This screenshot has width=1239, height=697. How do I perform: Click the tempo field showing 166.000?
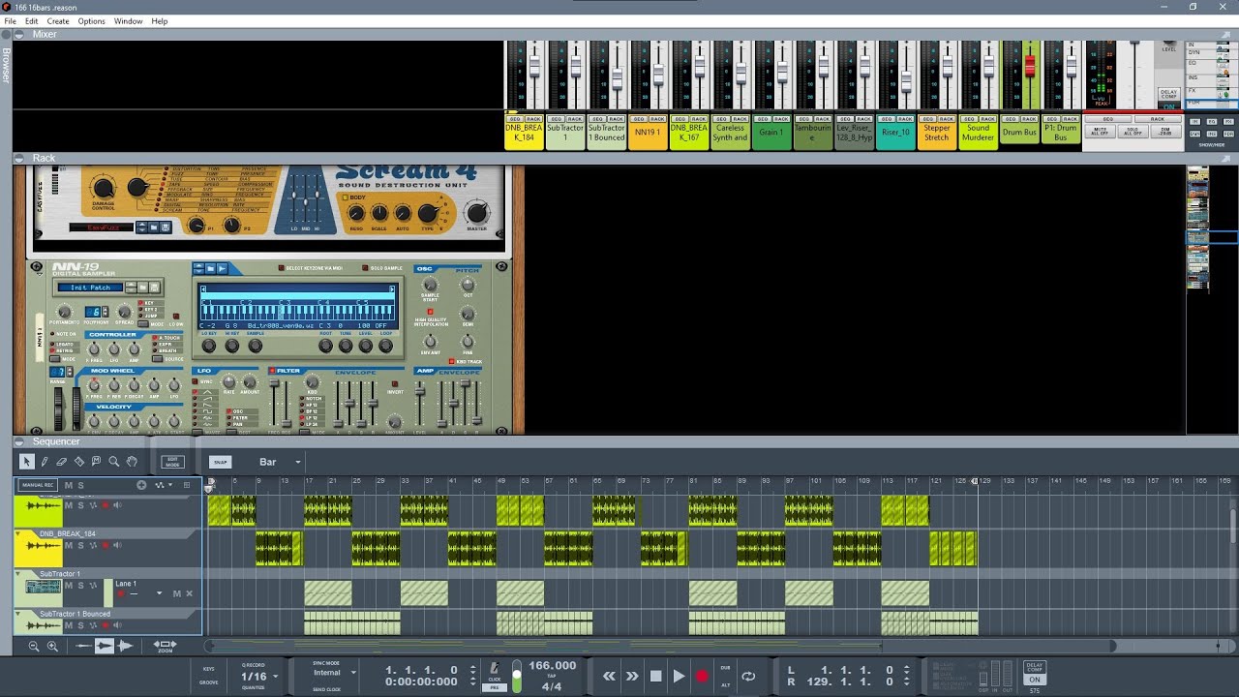click(x=552, y=666)
